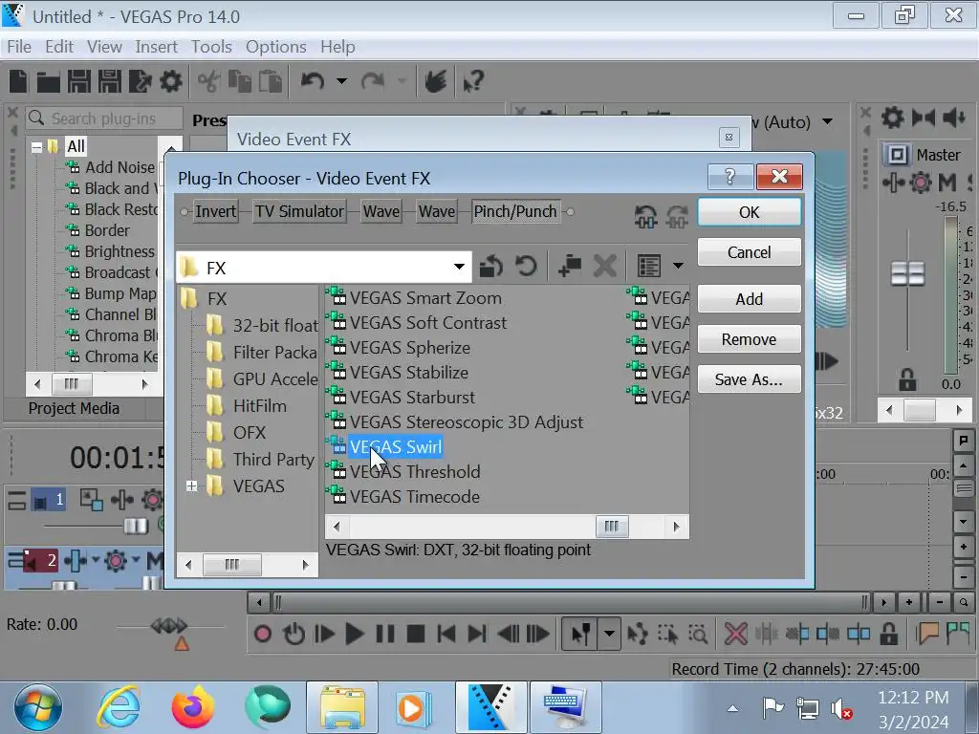
Task: Click OK in Plug-In Chooser
Action: (750, 212)
